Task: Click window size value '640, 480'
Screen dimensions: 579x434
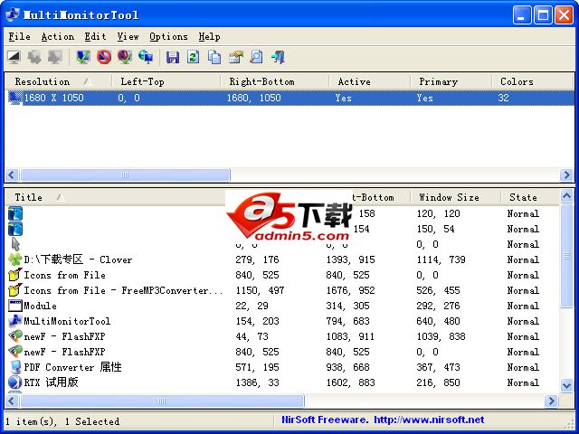Action: coord(438,322)
